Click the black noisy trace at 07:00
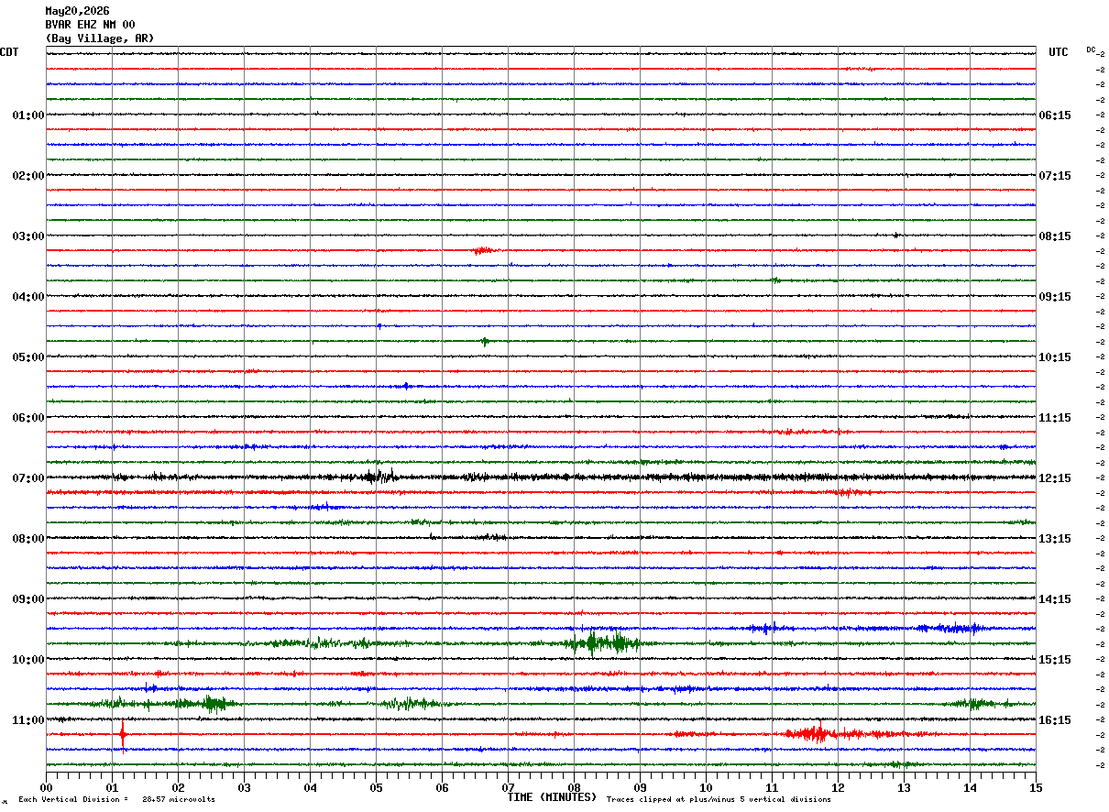 point(541,477)
